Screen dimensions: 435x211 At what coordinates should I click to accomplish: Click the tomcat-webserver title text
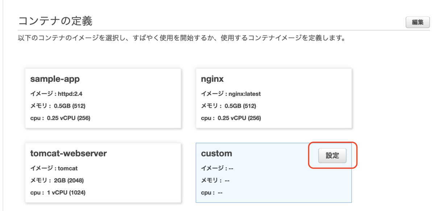69,153
